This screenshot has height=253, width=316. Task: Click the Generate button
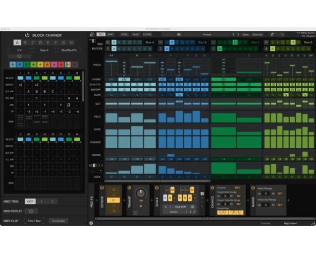pos(58,221)
